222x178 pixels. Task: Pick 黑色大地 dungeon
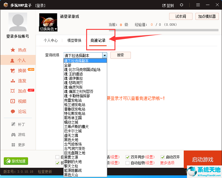coord(85,140)
